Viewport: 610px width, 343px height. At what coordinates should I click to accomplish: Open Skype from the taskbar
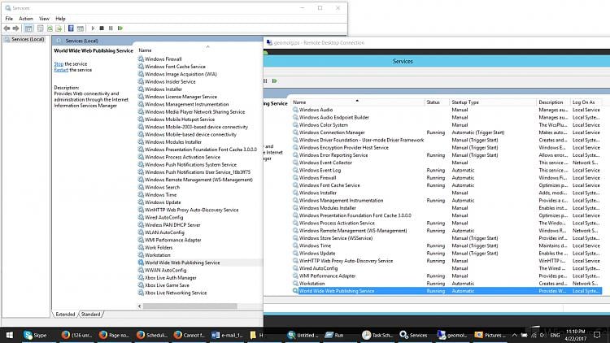click(x=36, y=335)
